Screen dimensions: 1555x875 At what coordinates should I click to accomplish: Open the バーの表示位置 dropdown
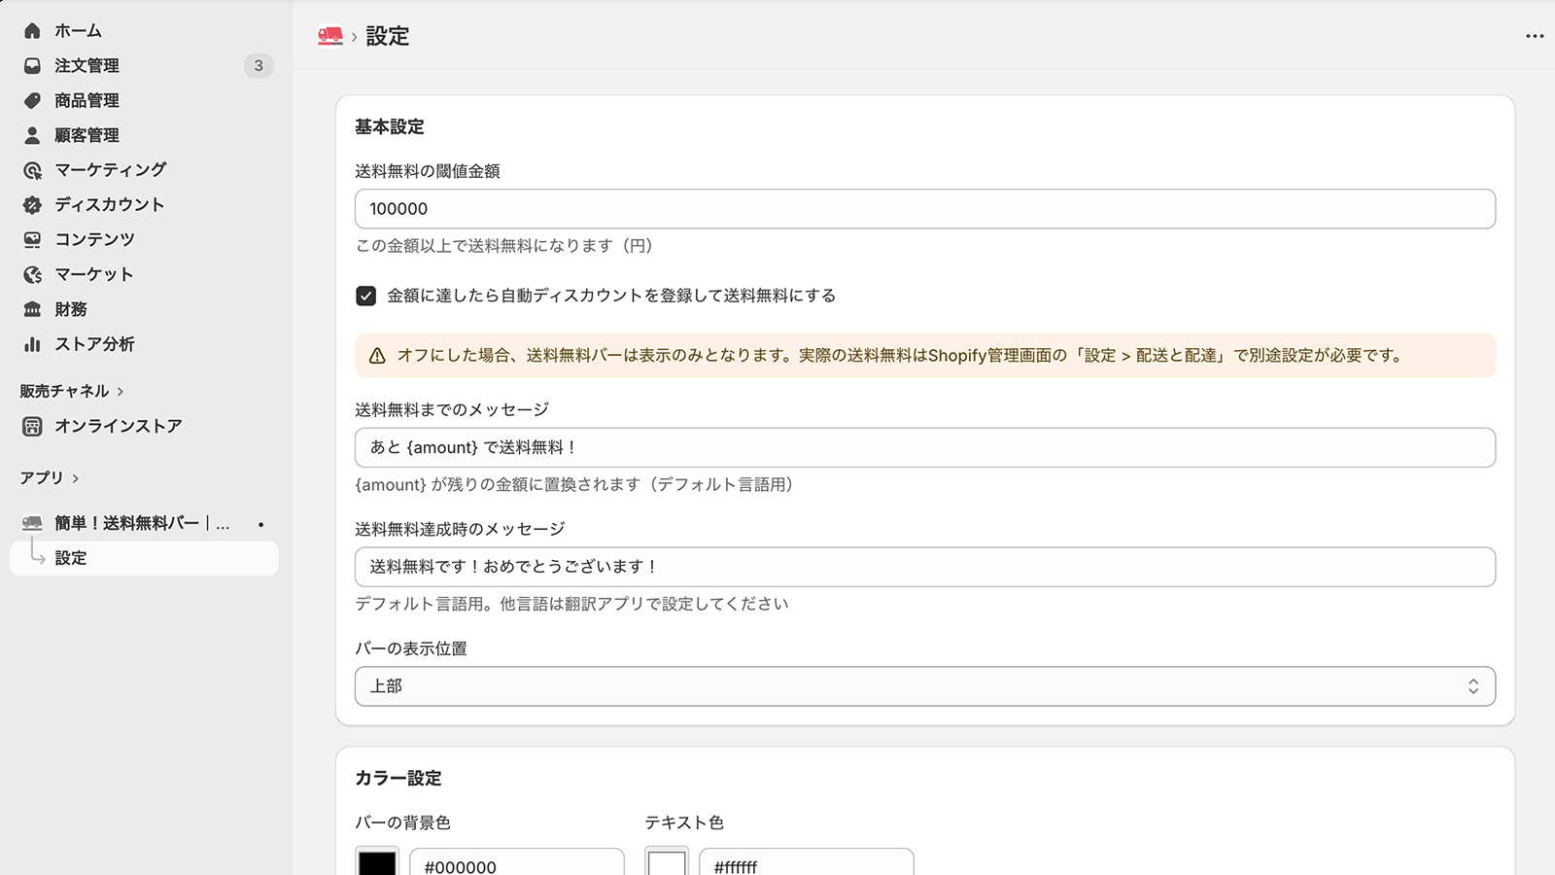pos(924,685)
